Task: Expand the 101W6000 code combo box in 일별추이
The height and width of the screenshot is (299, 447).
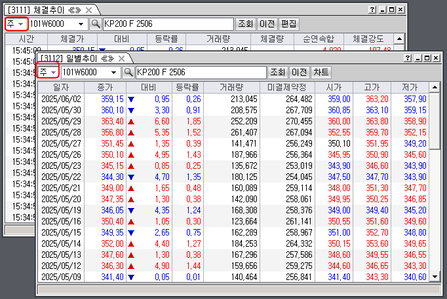Action: pos(113,72)
